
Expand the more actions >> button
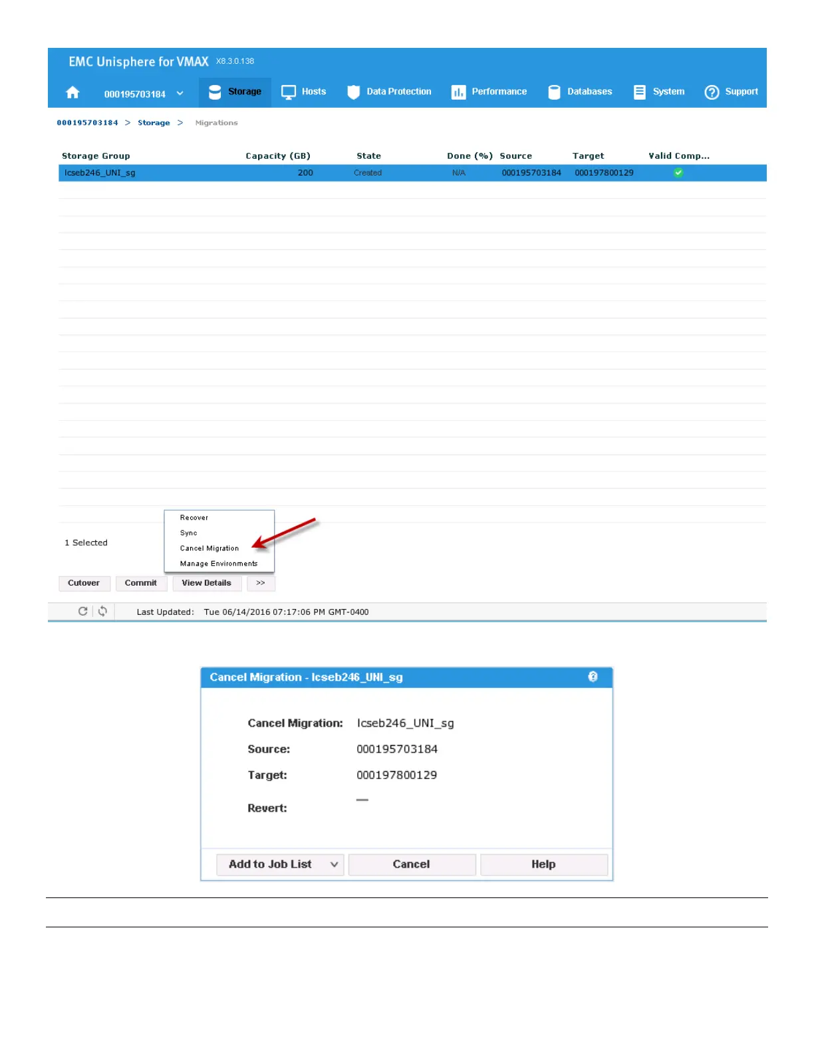click(261, 583)
